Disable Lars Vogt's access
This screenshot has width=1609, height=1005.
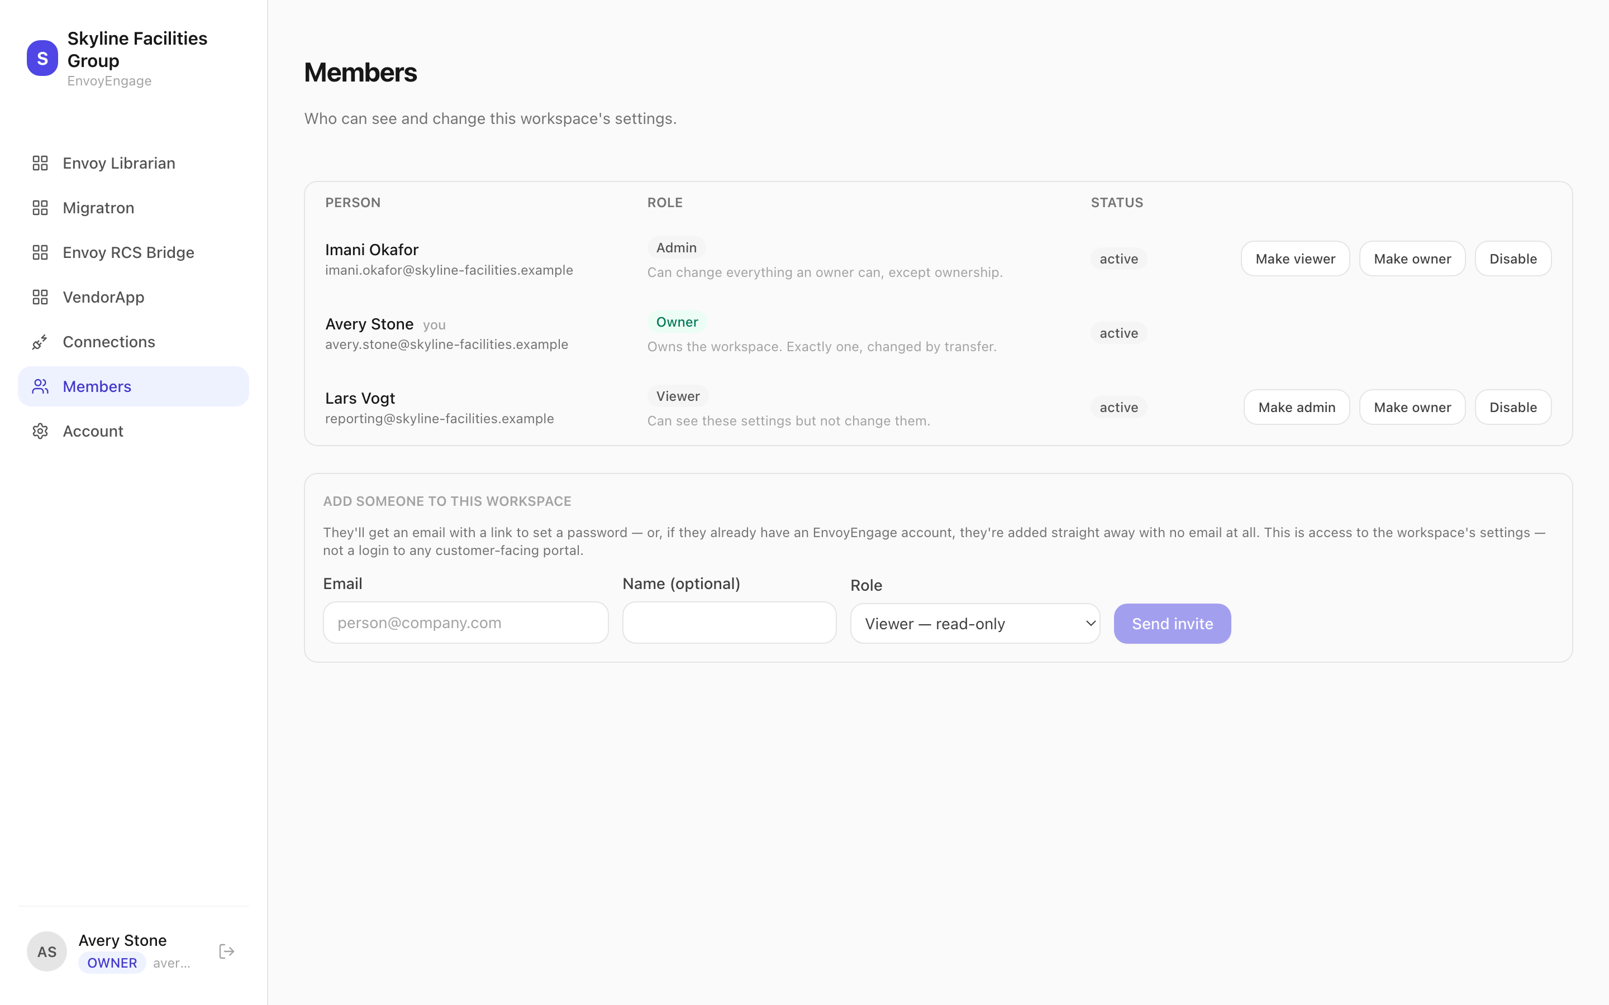[x=1513, y=407]
